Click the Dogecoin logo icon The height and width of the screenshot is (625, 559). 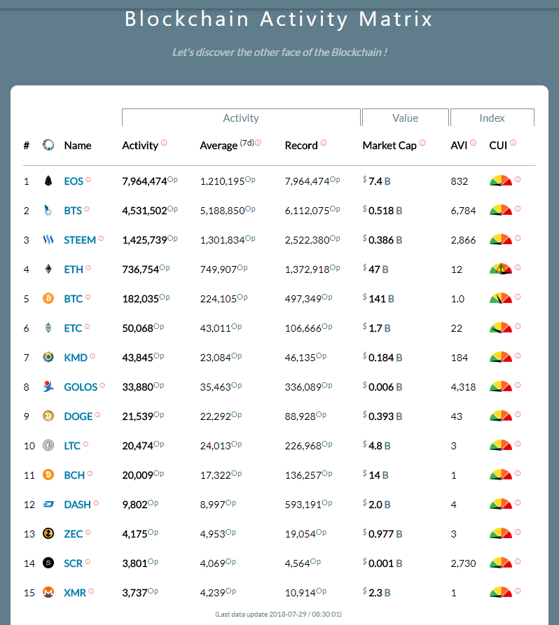[x=48, y=416]
